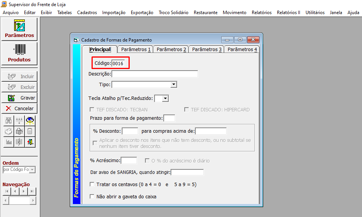This screenshot has width=362, height=217.
Task: Open the Exibir menu
Action: [x=47, y=13]
